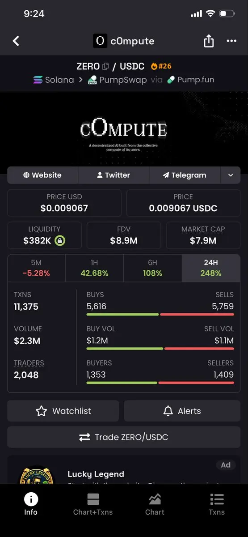Screen dimensions: 248x537
Task: Select the 5M timeframe
Action: click(x=36, y=268)
